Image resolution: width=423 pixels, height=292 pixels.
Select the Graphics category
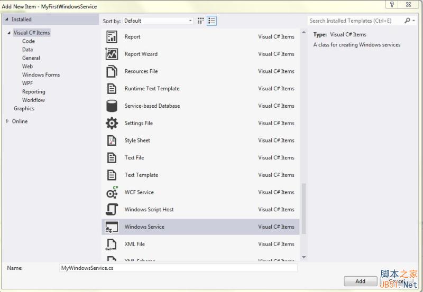pos(24,109)
